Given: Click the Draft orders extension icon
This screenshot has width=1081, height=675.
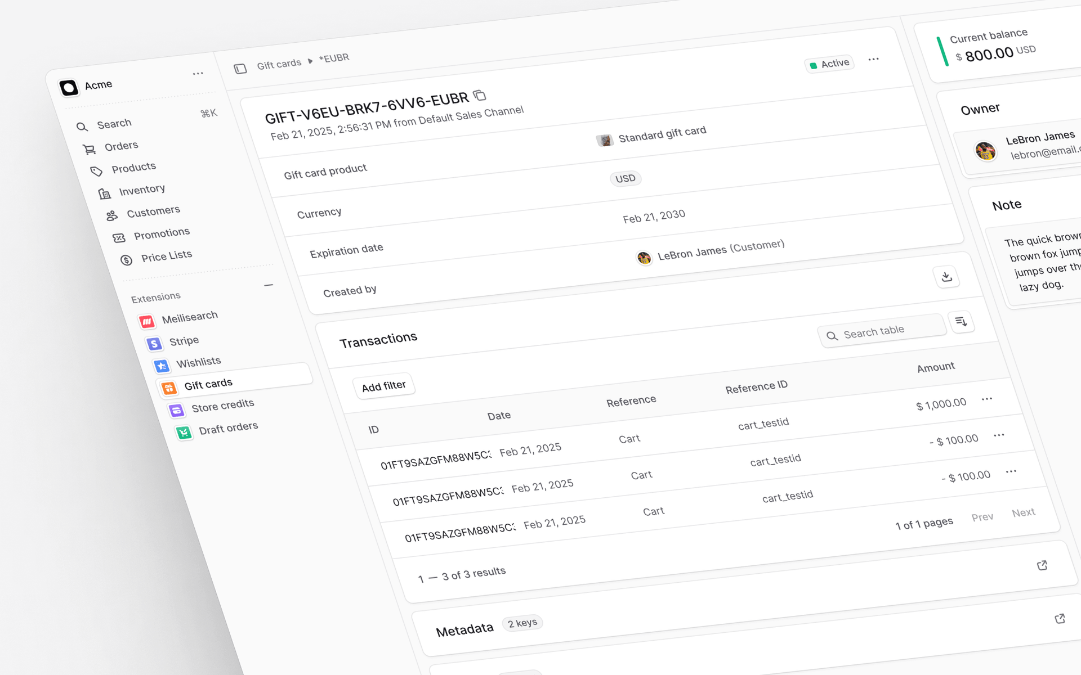Looking at the screenshot, I should (184, 432).
